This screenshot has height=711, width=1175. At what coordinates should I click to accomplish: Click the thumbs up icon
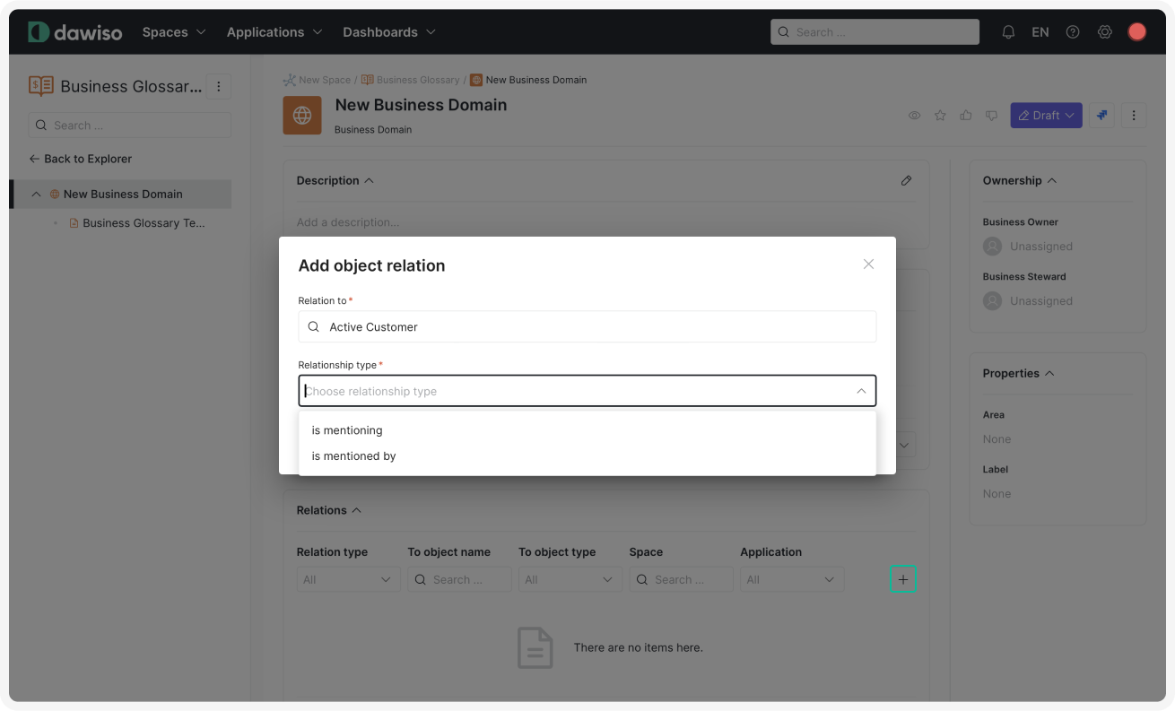(x=966, y=116)
